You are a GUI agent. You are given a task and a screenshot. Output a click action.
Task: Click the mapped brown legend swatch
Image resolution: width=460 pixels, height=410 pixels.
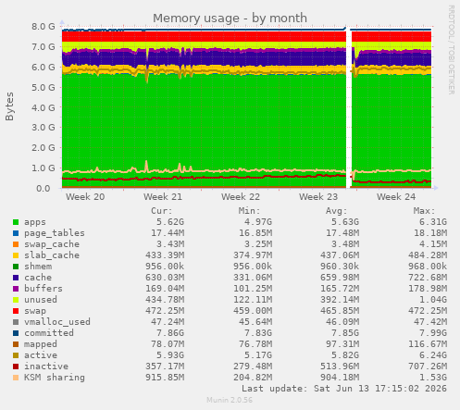(x=16, y=344)
